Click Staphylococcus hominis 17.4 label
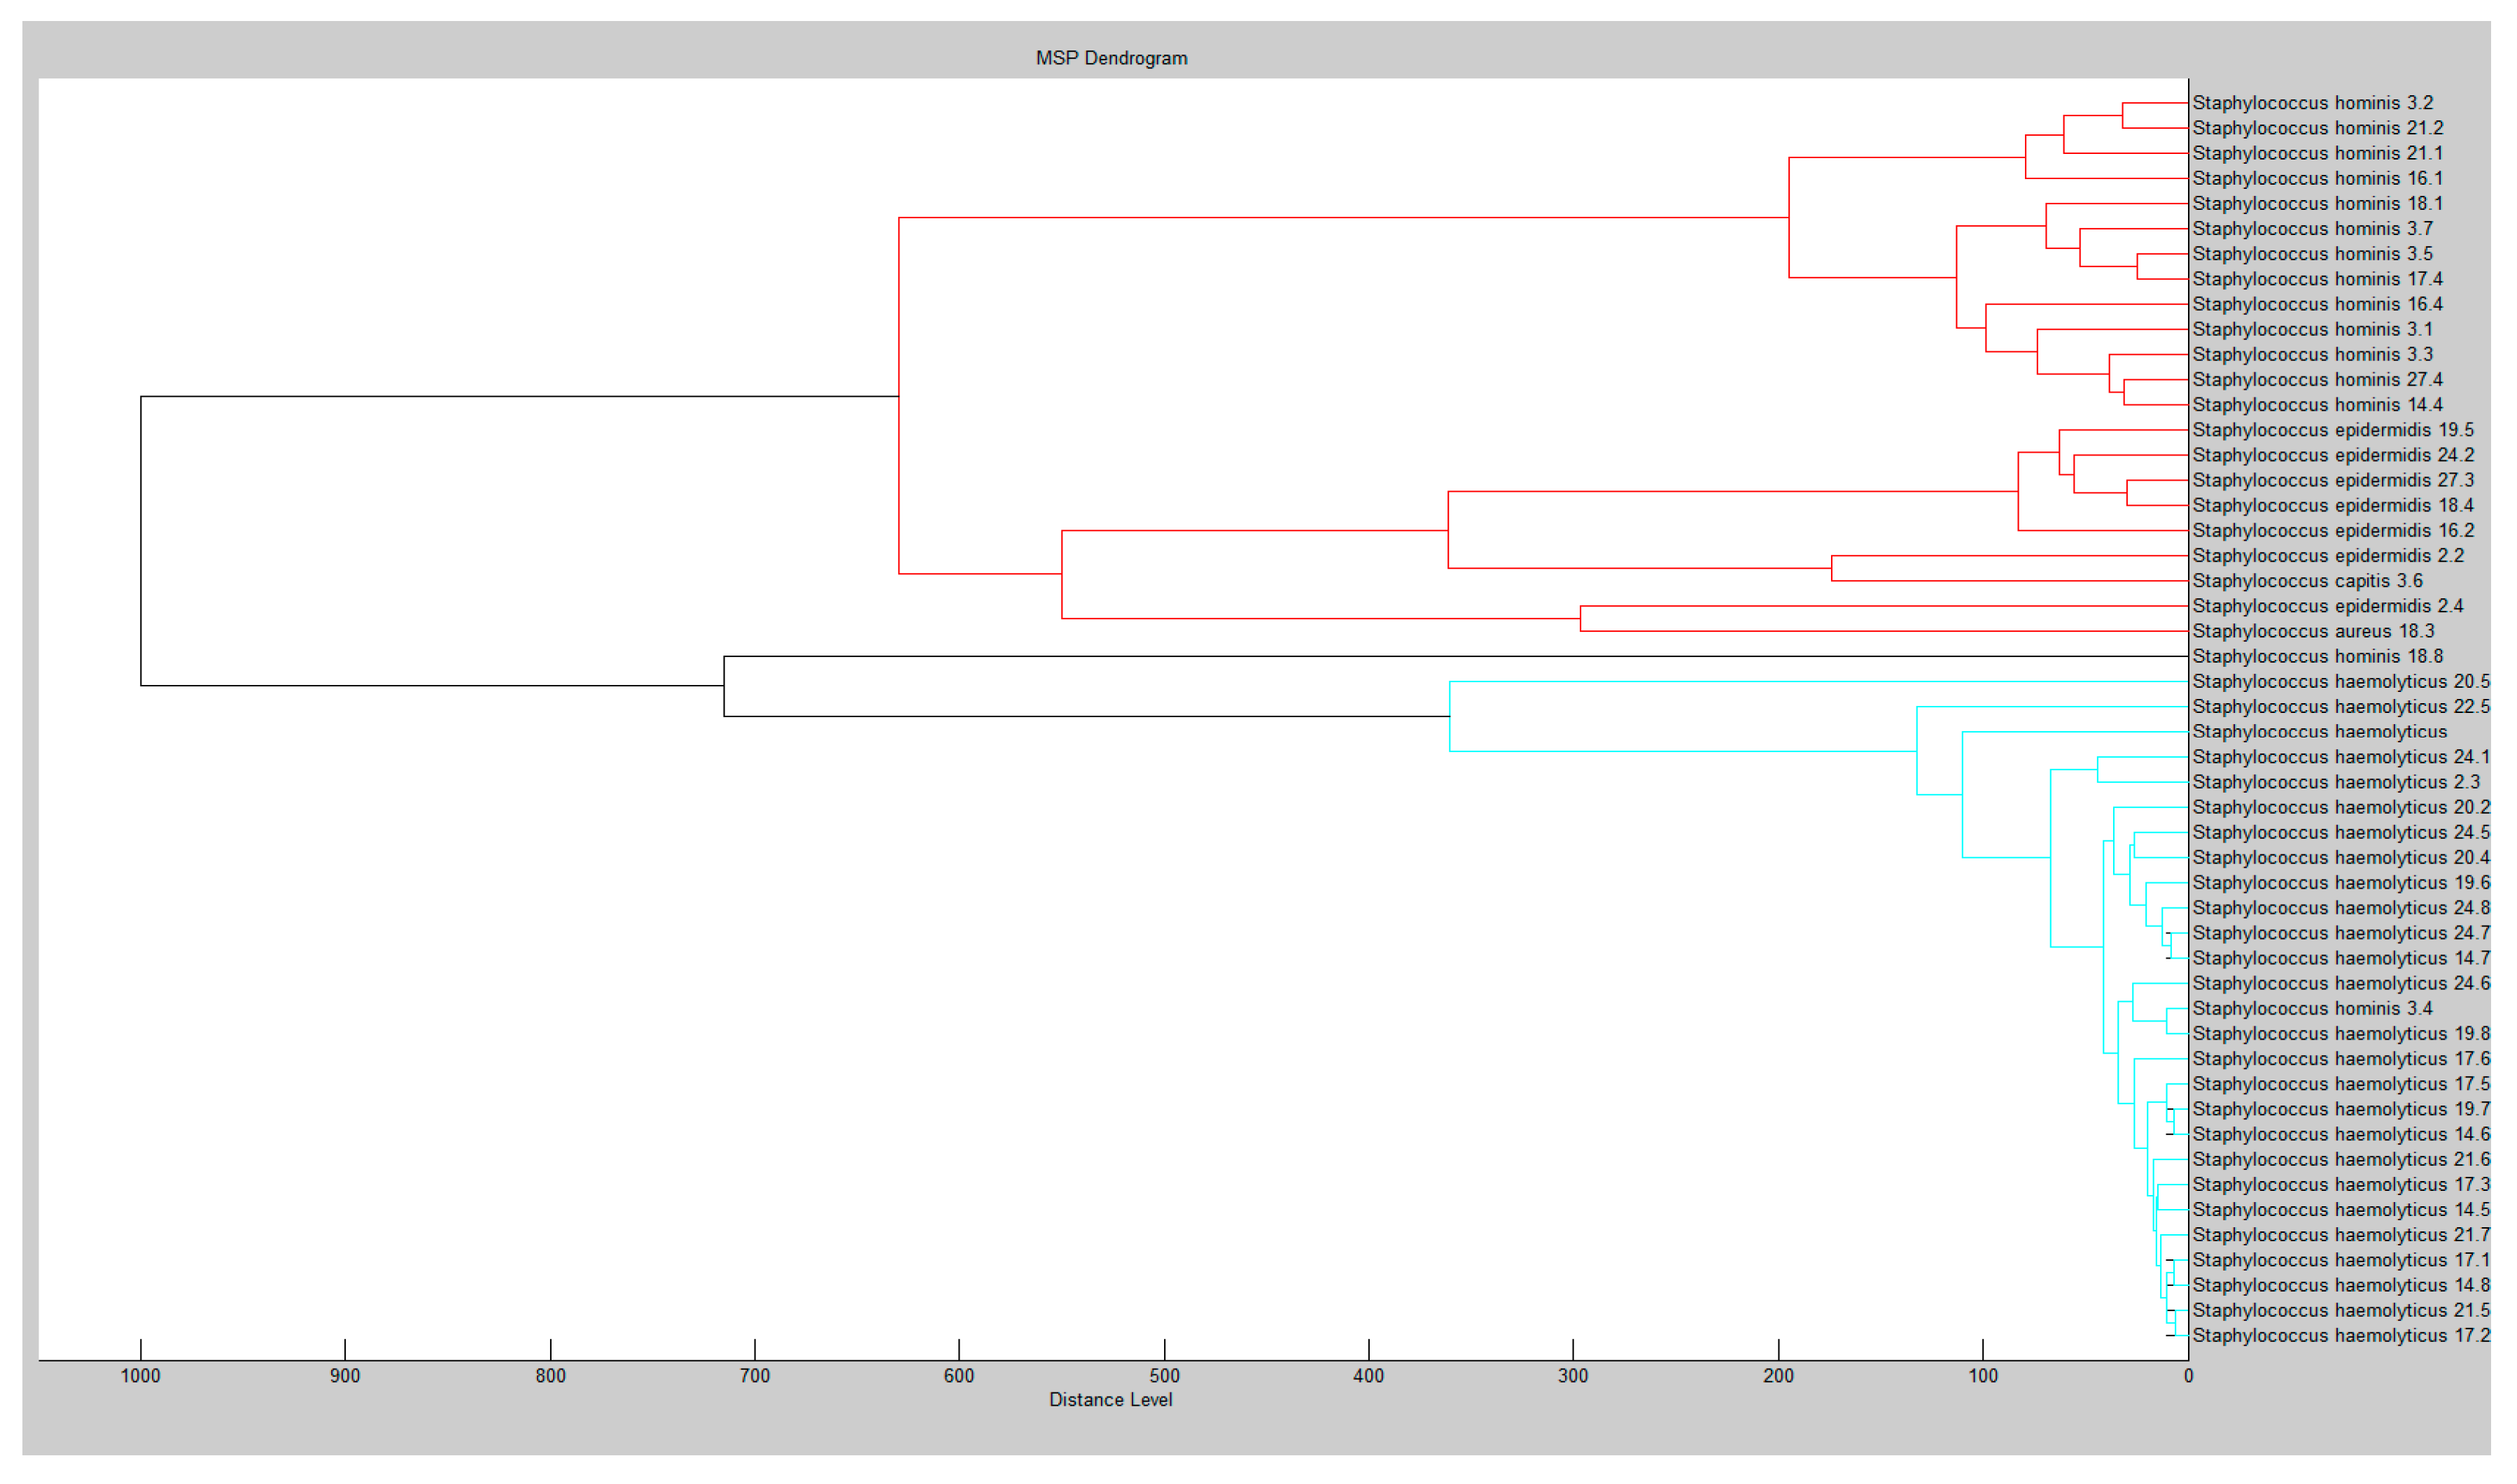Image resolution: width=2517 pixels, height=1484 pixels. [x=2317, y=279]
